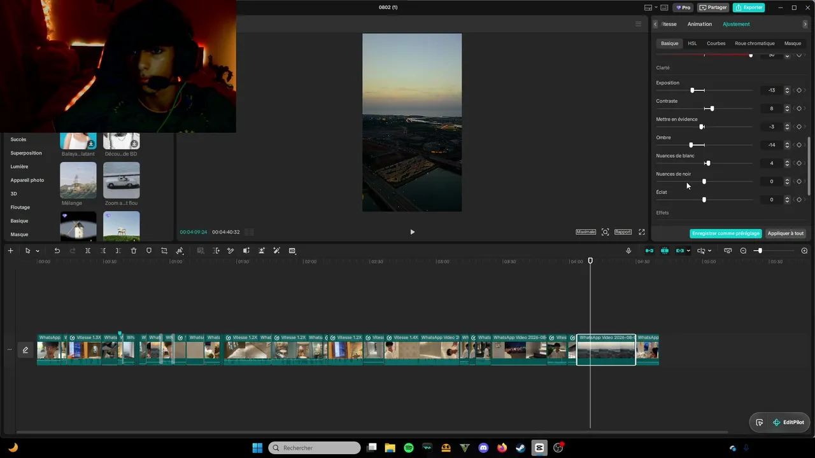Open the selection tool dropdown arrow
The height and width of the screenshot is (458, 815).
[x=38, y=251]
